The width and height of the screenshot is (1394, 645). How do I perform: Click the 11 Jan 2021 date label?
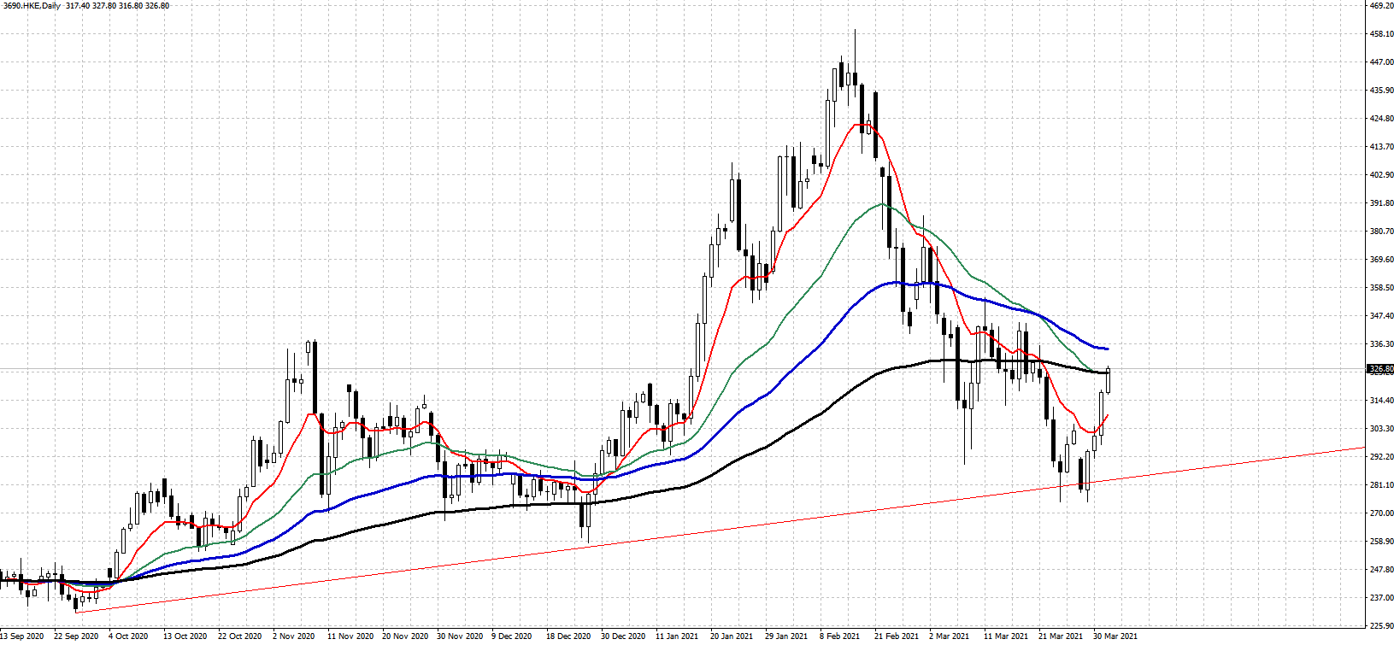(677, 636)
